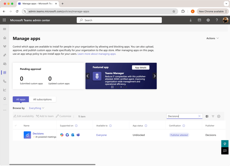This screenshot has width=230, height=166.
Task: Click the Publisher column header
Action: pyautogui.click(x=210, y=126)
